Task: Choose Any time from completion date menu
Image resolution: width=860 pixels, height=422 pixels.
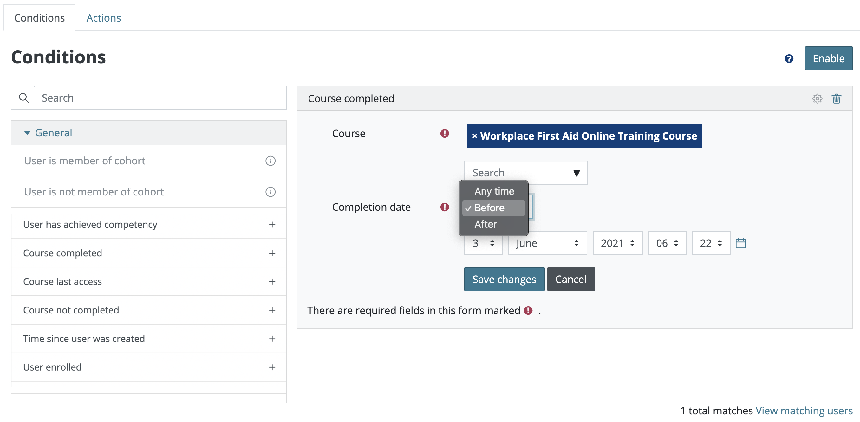Action: pos(494,191)
